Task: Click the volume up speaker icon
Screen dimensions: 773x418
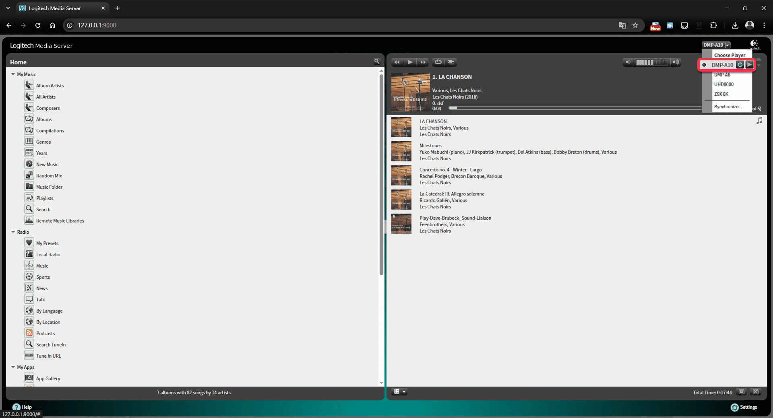Action: coord(676,62)
